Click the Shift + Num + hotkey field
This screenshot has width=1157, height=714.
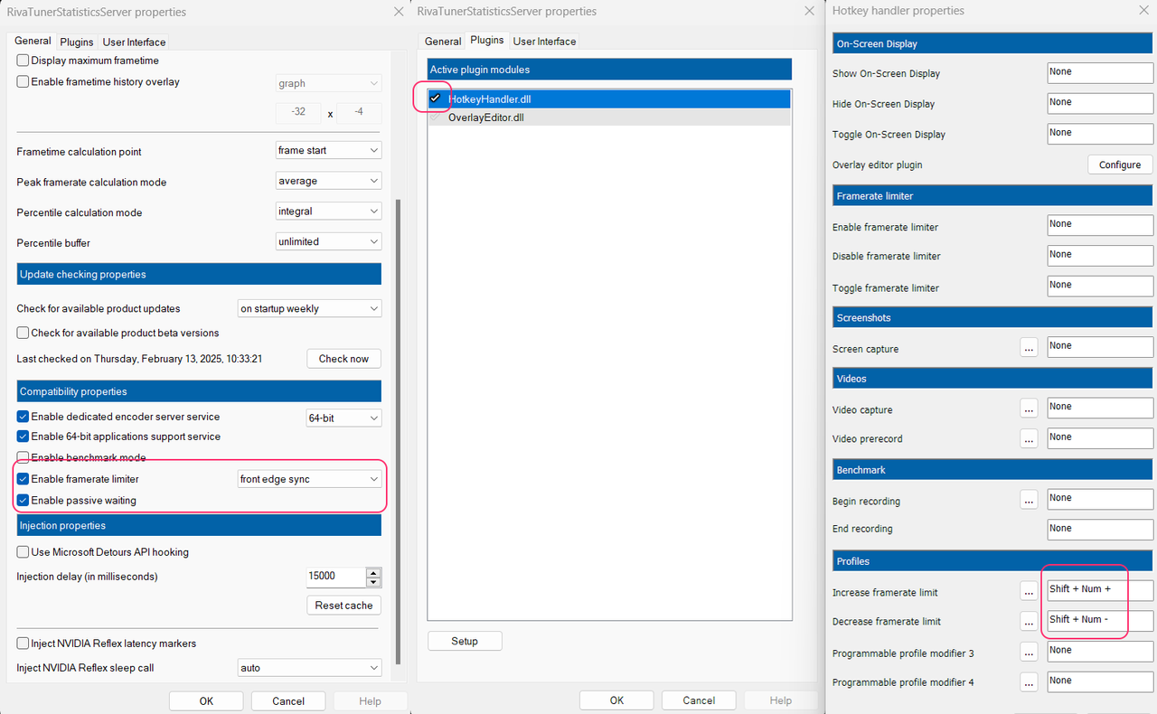tap(1100, 590)
